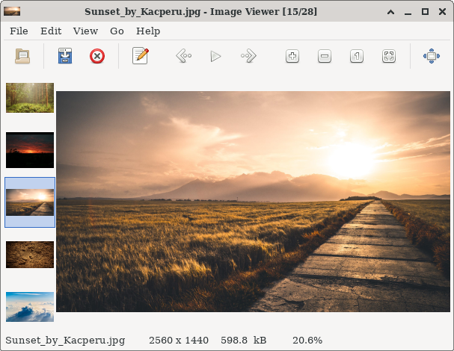The height and width of the screenshot is (351, 454).
Task: Toggle fullscreen mode icon
Action: (x=432, y=56)
